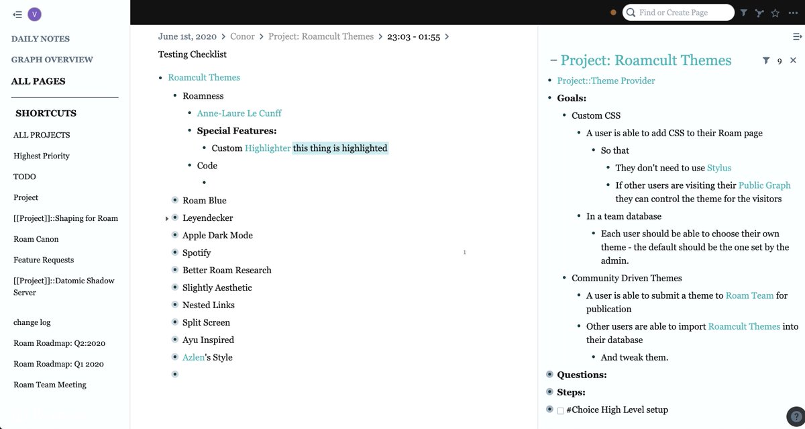
Task: Open Graph Overview
Action: tap(52, 60)
